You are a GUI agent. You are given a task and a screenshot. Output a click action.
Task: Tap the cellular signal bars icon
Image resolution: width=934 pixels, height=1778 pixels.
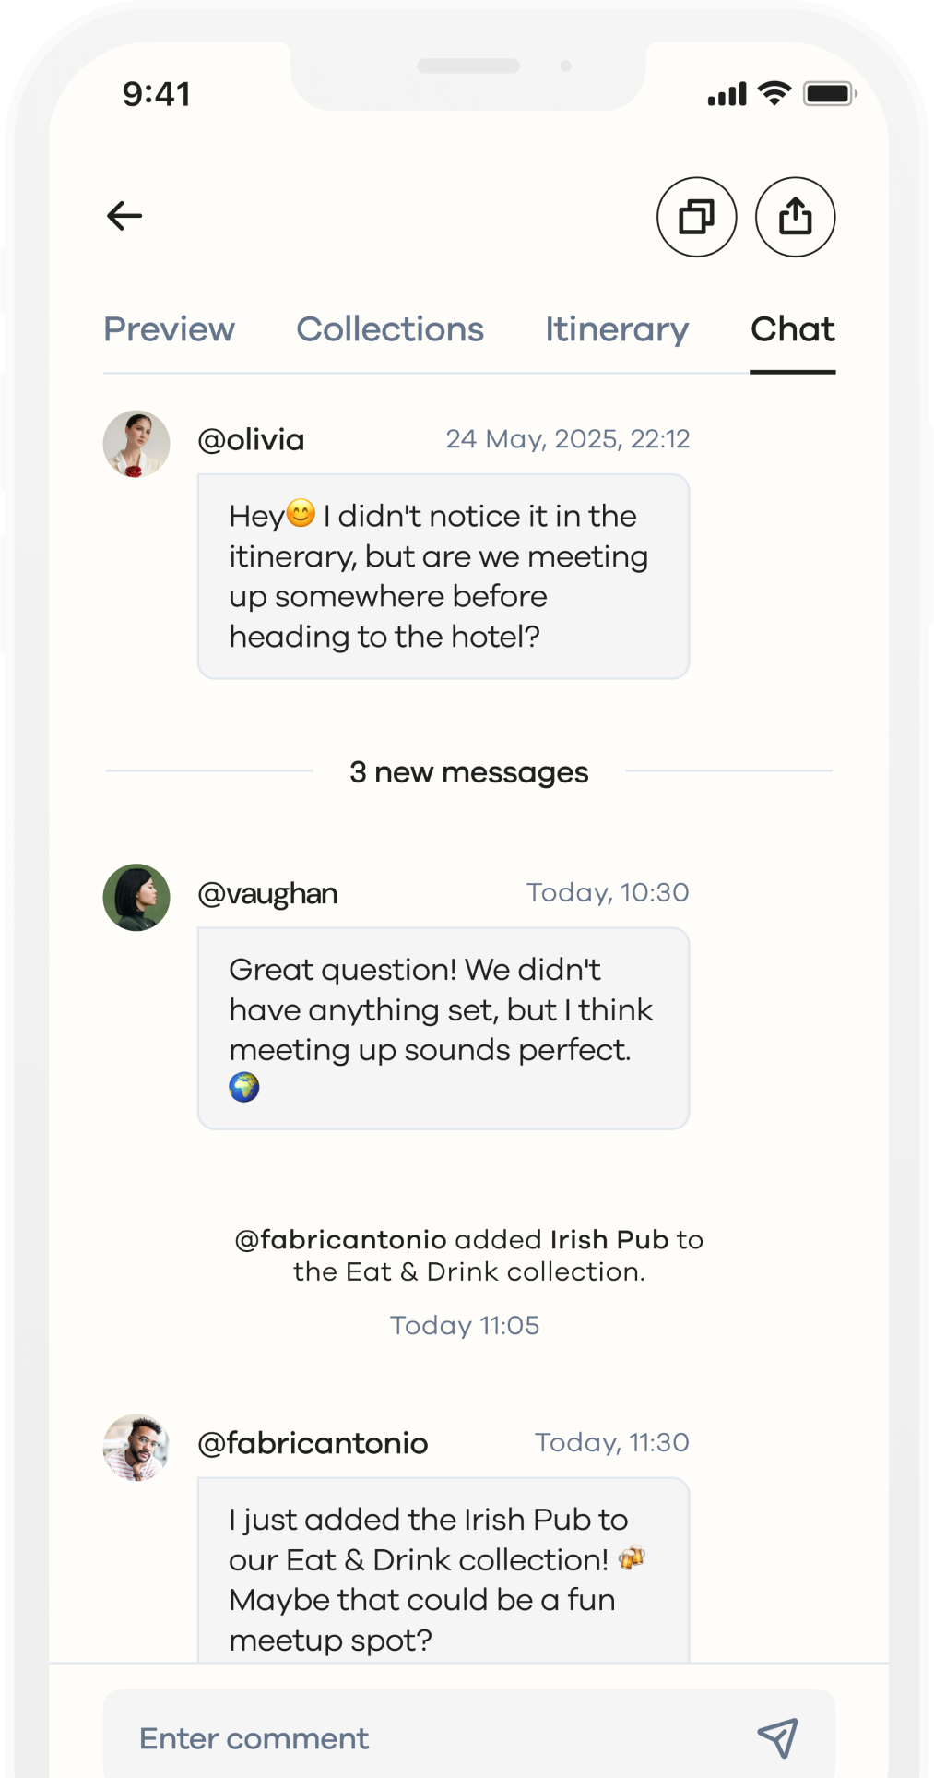[727, 94]
